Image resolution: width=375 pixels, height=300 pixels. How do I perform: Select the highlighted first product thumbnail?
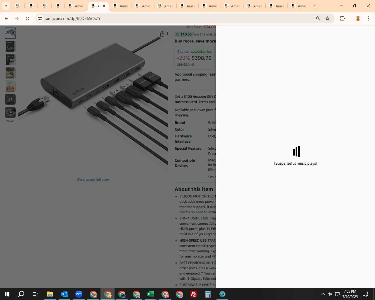point(10,33)
